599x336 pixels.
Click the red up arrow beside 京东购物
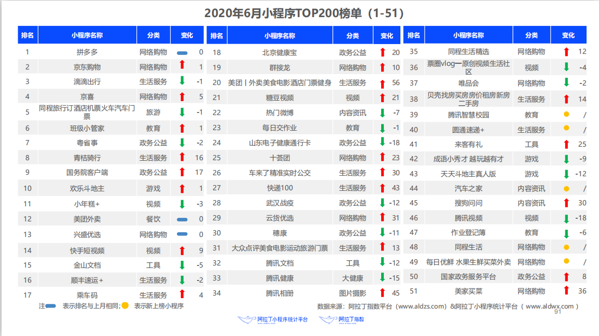(182, 65)
